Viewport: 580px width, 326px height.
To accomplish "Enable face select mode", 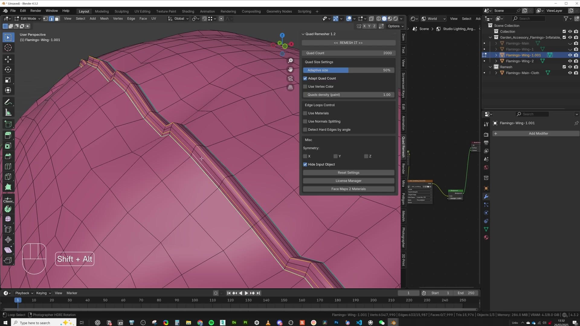I will click(57, 19).
